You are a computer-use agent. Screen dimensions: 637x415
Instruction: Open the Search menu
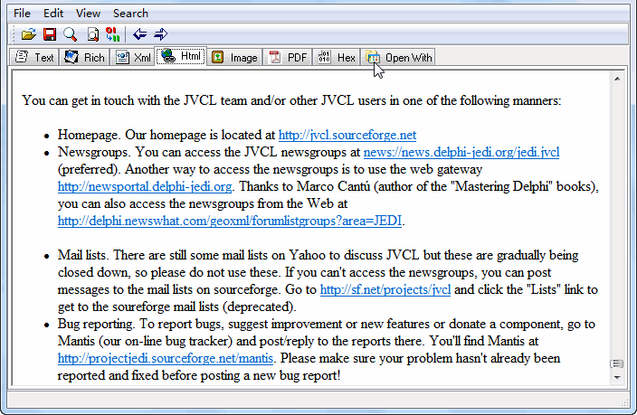(130, 14)
